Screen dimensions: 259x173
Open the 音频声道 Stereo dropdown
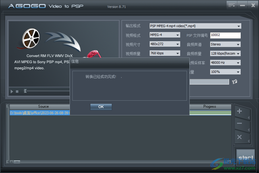225,44
